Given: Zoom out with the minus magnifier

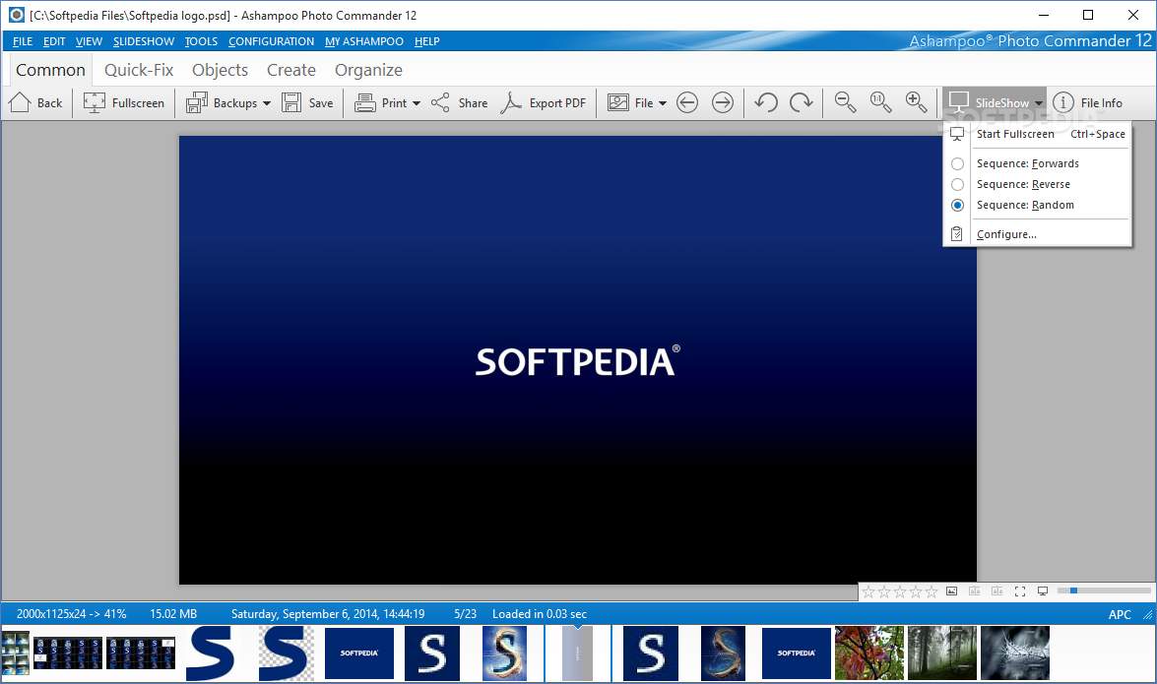Looking at the screenshot, I should (845, 102).
